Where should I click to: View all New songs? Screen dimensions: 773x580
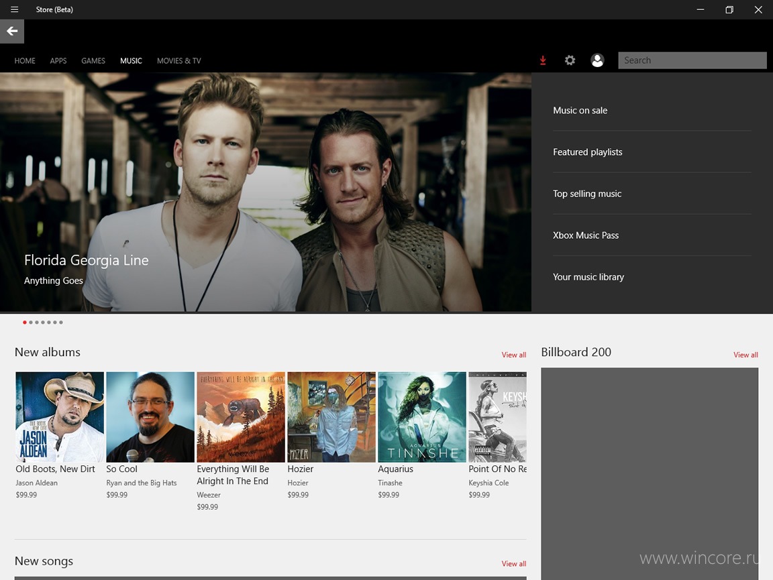514,564
